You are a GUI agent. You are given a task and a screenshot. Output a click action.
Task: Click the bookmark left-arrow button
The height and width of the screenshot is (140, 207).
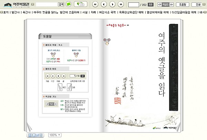tap(160, 5)
